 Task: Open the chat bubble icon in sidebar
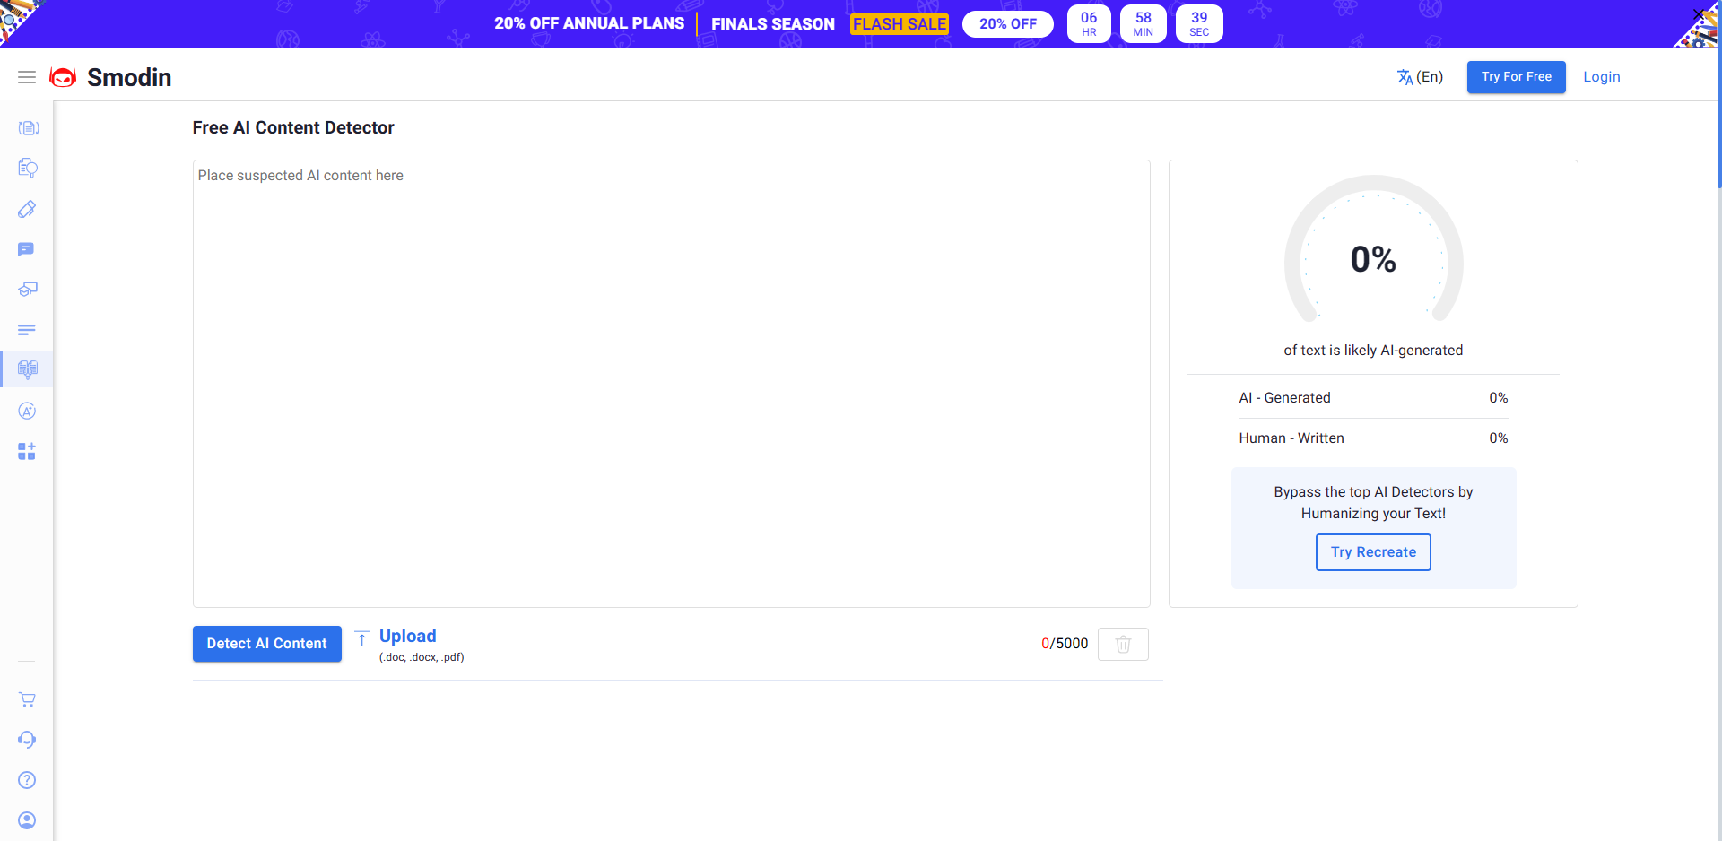pyautogui.click(x=27, y=249)
